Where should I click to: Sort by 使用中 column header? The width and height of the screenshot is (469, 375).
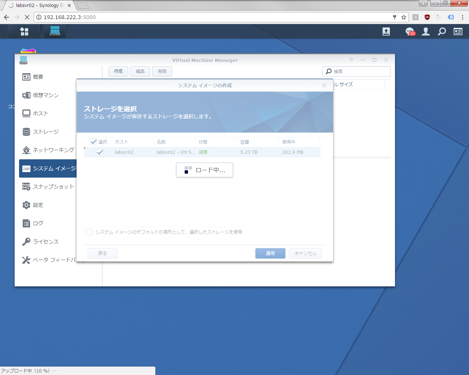[x=299, y=142]
